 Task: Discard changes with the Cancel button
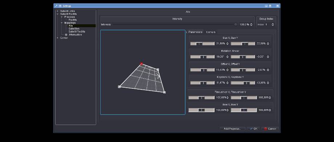coord(270,129)
